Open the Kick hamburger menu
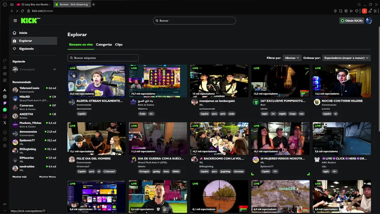 pyautogui.click(x=15, y=21)
